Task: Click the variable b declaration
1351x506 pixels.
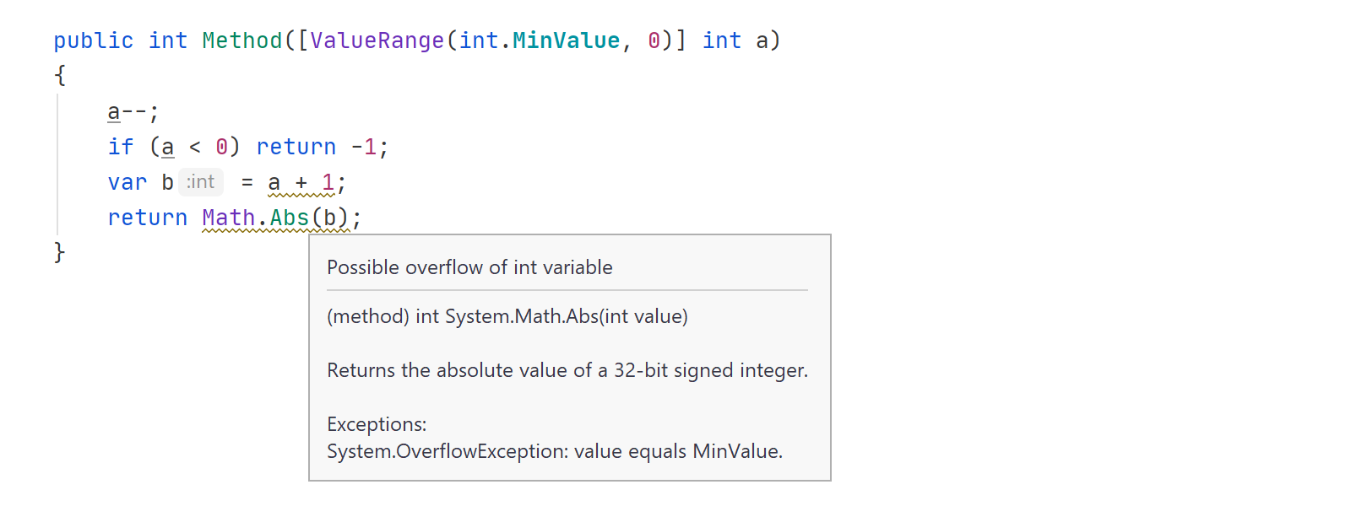Action: click(167, 183)
